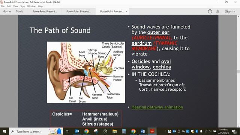Screen dimensions: 240x135
Task: Click the Sign In button
Action: click(x=230, y=12)
